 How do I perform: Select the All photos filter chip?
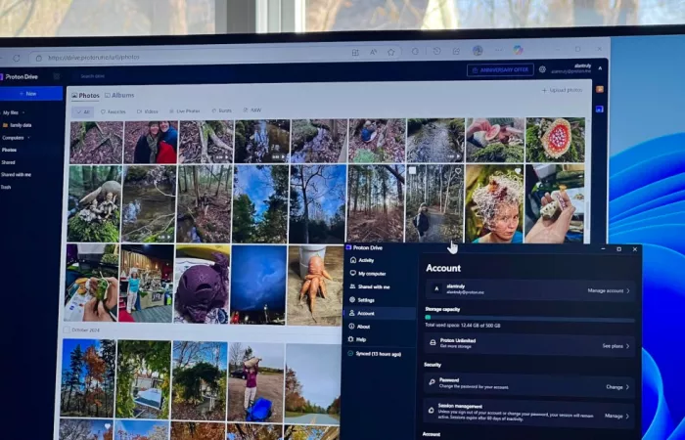[x=83, y=111]
